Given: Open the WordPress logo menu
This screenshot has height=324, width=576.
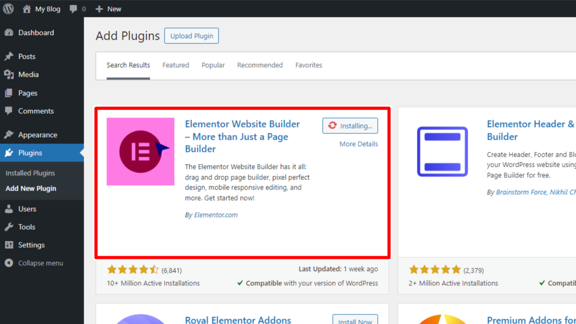Looking at the screenshot, I should tap(8, 9).
